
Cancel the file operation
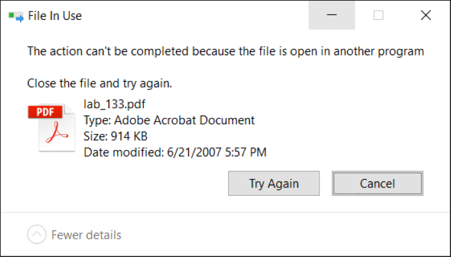click(x=378, y=184)
